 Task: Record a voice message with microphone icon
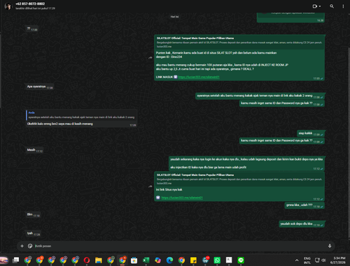coord(330,246)
